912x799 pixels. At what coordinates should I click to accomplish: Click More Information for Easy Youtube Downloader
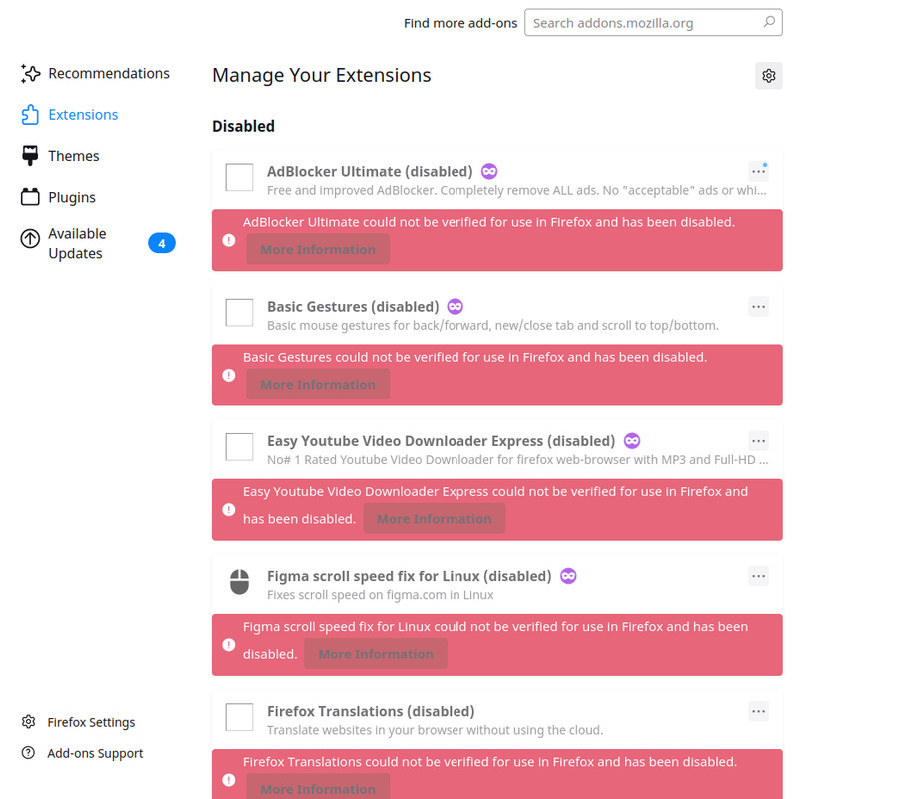click(x=435, y=518)
